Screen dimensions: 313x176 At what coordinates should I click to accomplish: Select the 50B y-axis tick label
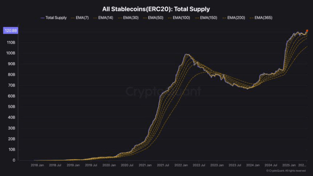coord(11,107)
